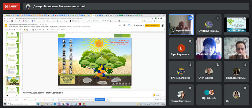The height and width of the screenshot is (108, 252).
Task: Click the audio activity indicator on Дмитро's tile
Action: point(190,18)
